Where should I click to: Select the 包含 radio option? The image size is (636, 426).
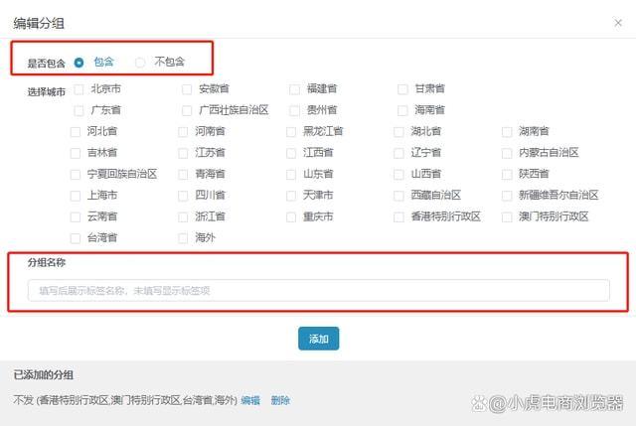pos(79,62)
